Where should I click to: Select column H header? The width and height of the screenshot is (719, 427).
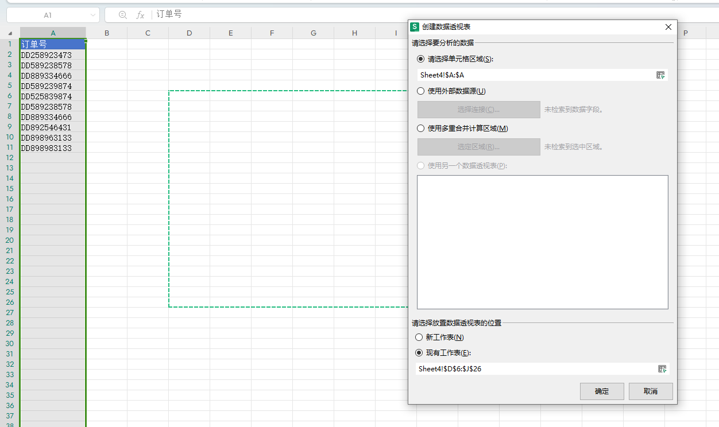354,33
